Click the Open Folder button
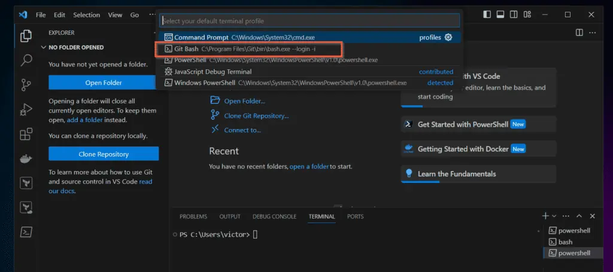 [104, 82]
